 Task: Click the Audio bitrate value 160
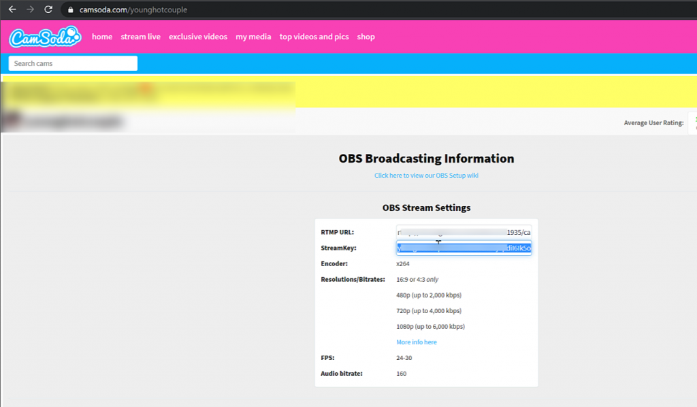tap(402, 374)
